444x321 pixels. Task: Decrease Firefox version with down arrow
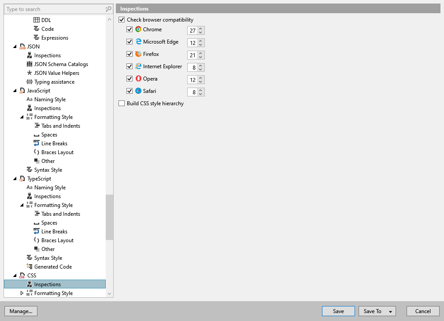coord(200,57)
